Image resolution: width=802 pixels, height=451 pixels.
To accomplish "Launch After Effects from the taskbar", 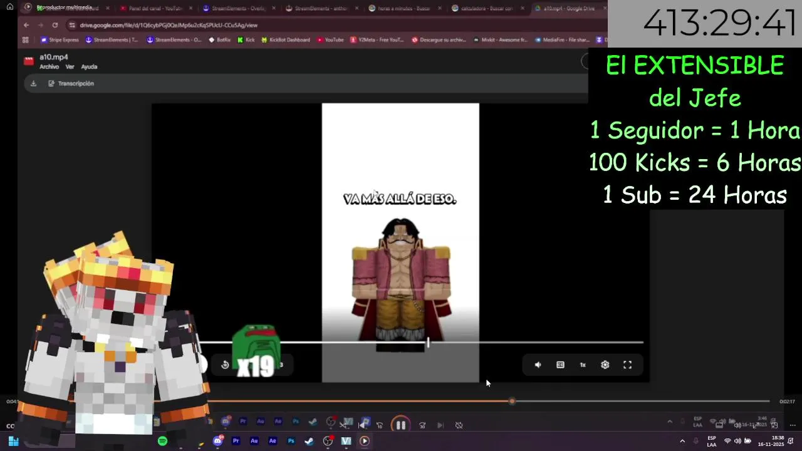I will (273, 441).
